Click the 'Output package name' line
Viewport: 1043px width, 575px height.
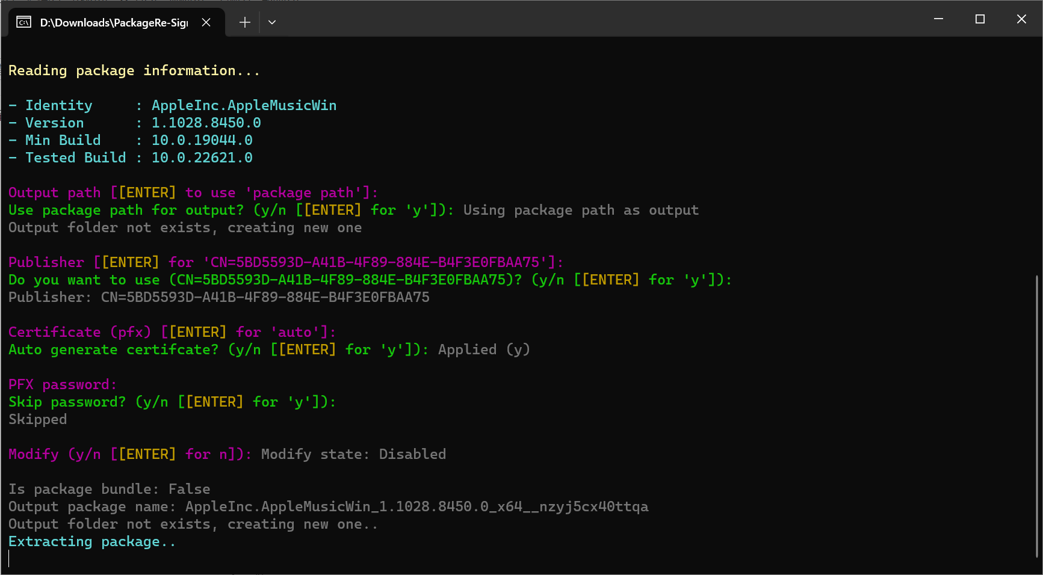point(329,506)
